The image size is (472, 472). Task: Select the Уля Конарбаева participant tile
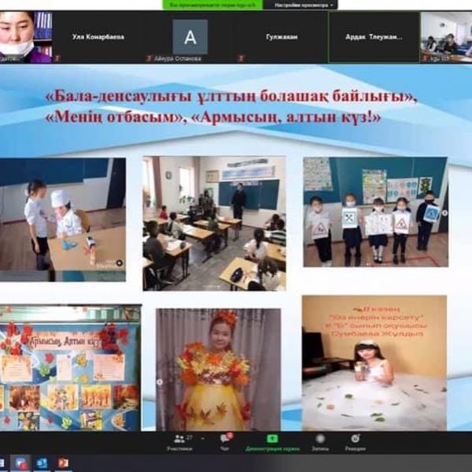(x=98, y=37)
